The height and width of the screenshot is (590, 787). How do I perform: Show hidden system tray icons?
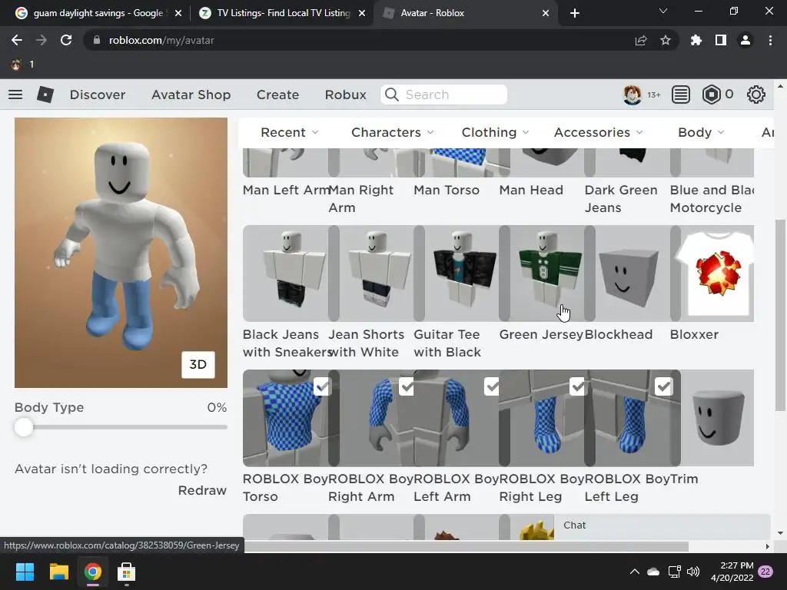(x=634, y=572)
